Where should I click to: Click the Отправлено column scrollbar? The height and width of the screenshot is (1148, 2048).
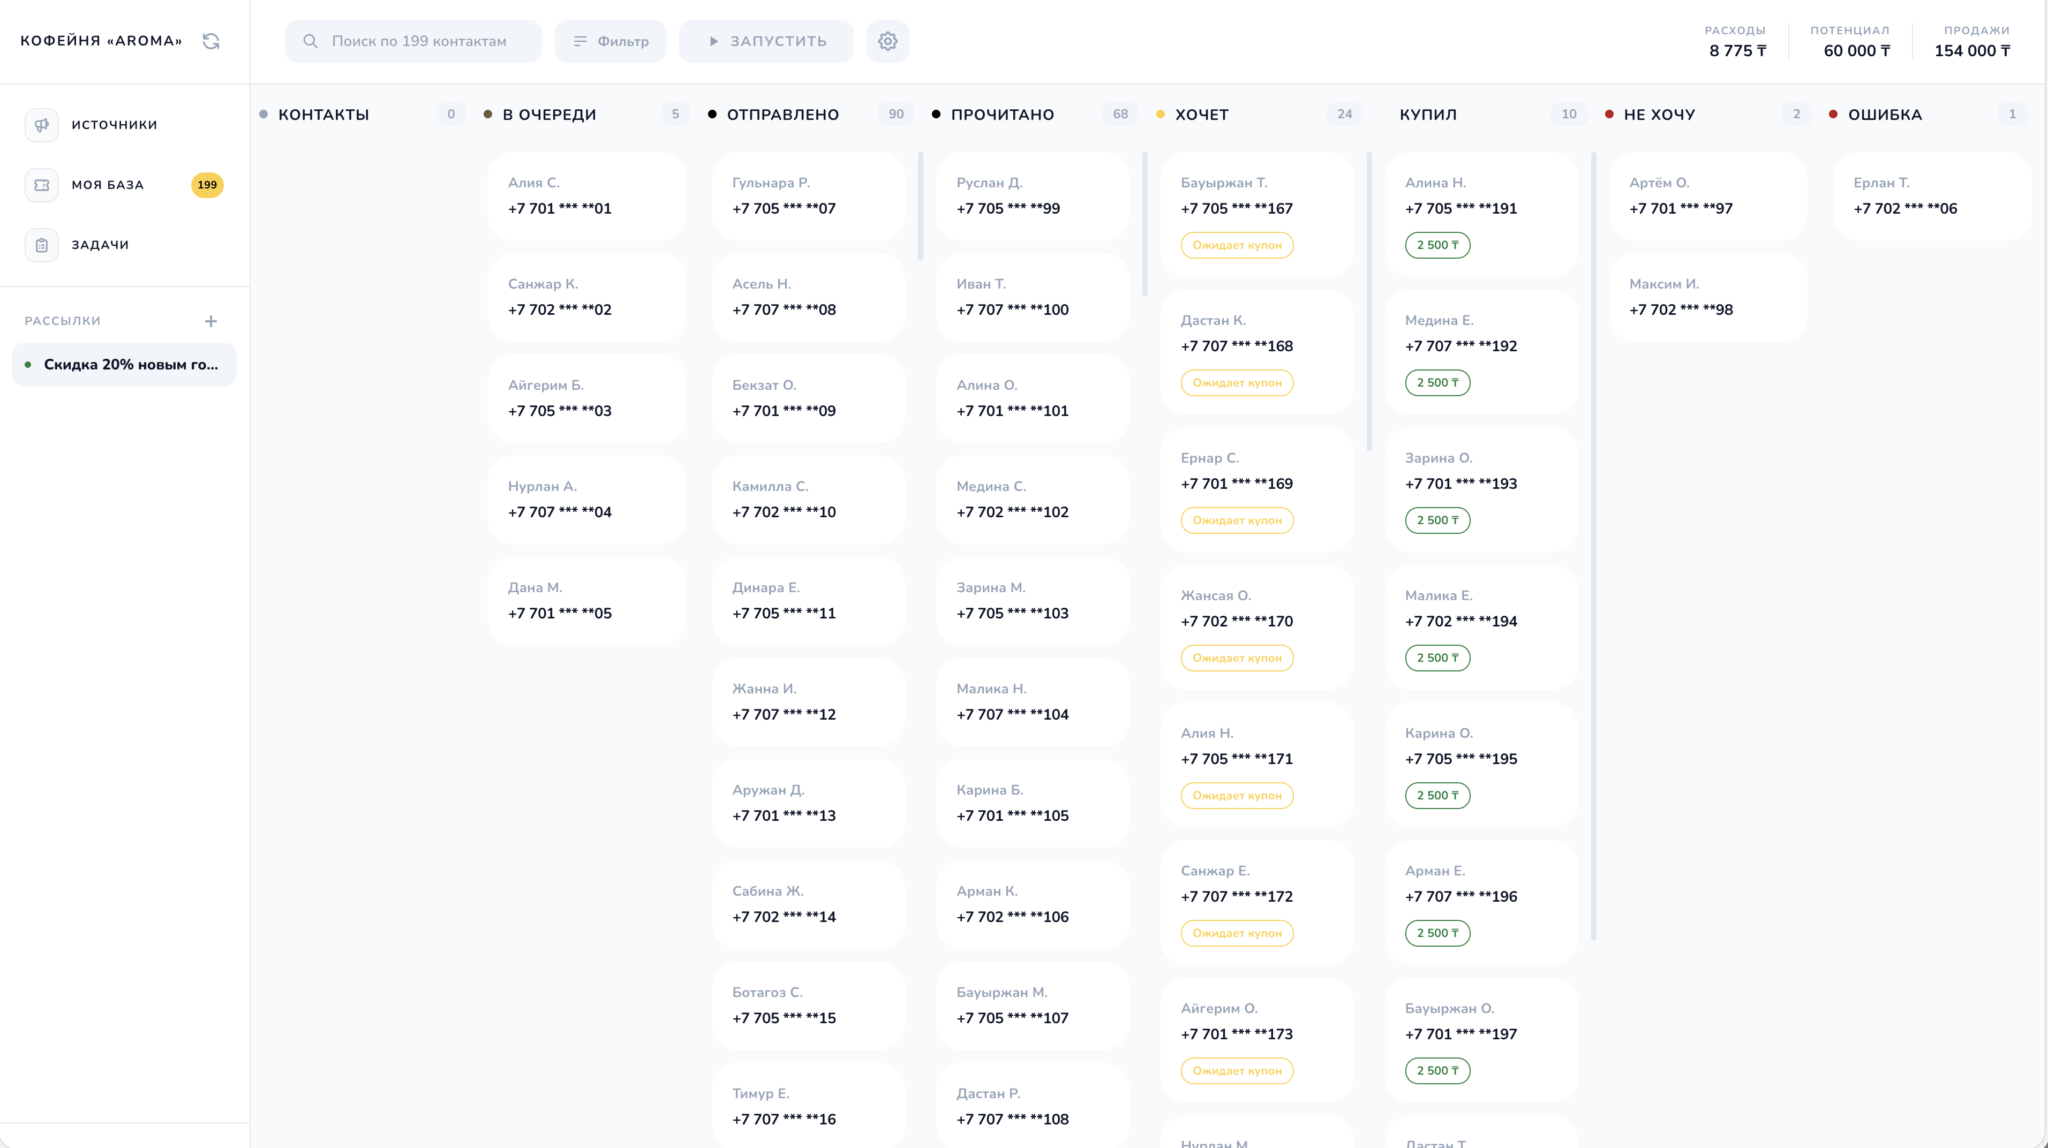pos(921,207)
